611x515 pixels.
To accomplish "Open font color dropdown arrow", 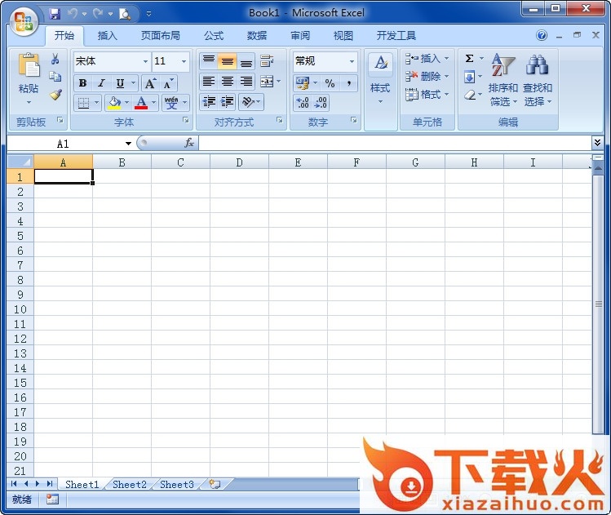I will pyautogui.click(x=153, y=103).
